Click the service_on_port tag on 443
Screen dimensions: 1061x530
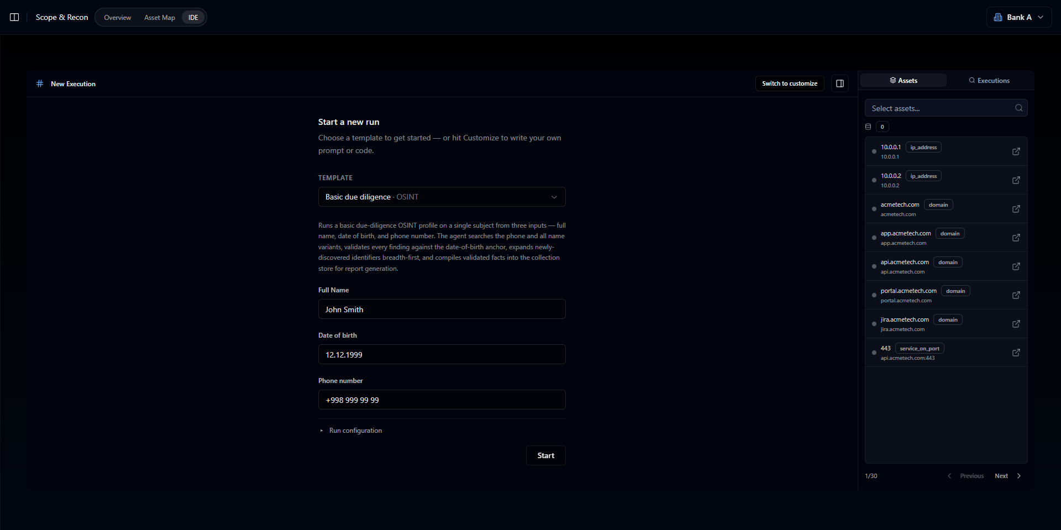[x=920, y=348]
